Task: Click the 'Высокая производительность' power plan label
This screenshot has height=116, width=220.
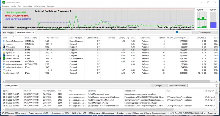Action: [x=176, y=27]
